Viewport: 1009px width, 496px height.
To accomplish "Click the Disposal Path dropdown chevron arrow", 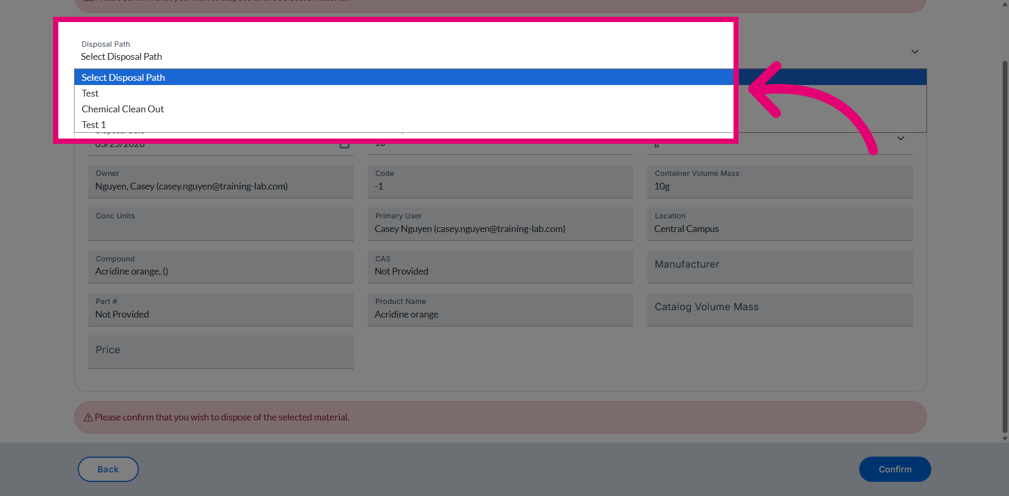I will [x=915, y=51].
